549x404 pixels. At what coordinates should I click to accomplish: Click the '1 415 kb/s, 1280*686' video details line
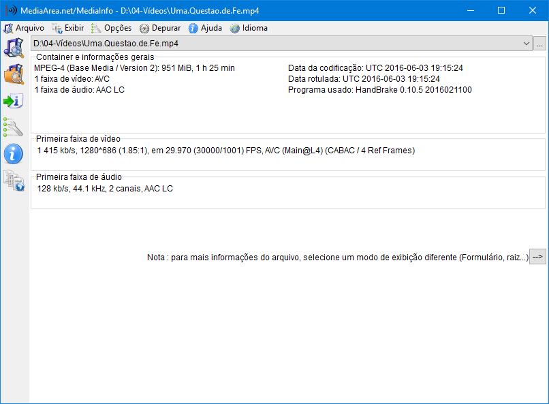[226, 151]
